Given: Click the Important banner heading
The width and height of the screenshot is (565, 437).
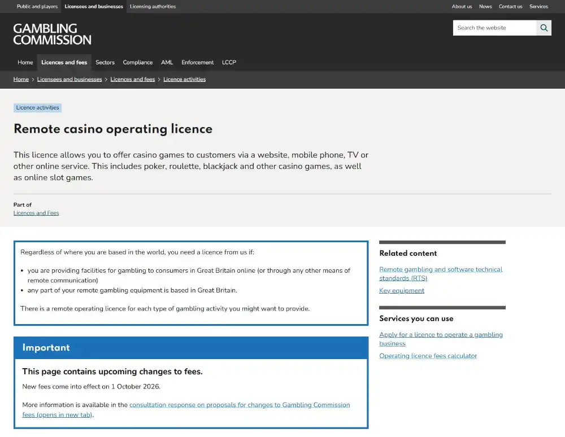Looking at the screenshot, I should [46, 347].
